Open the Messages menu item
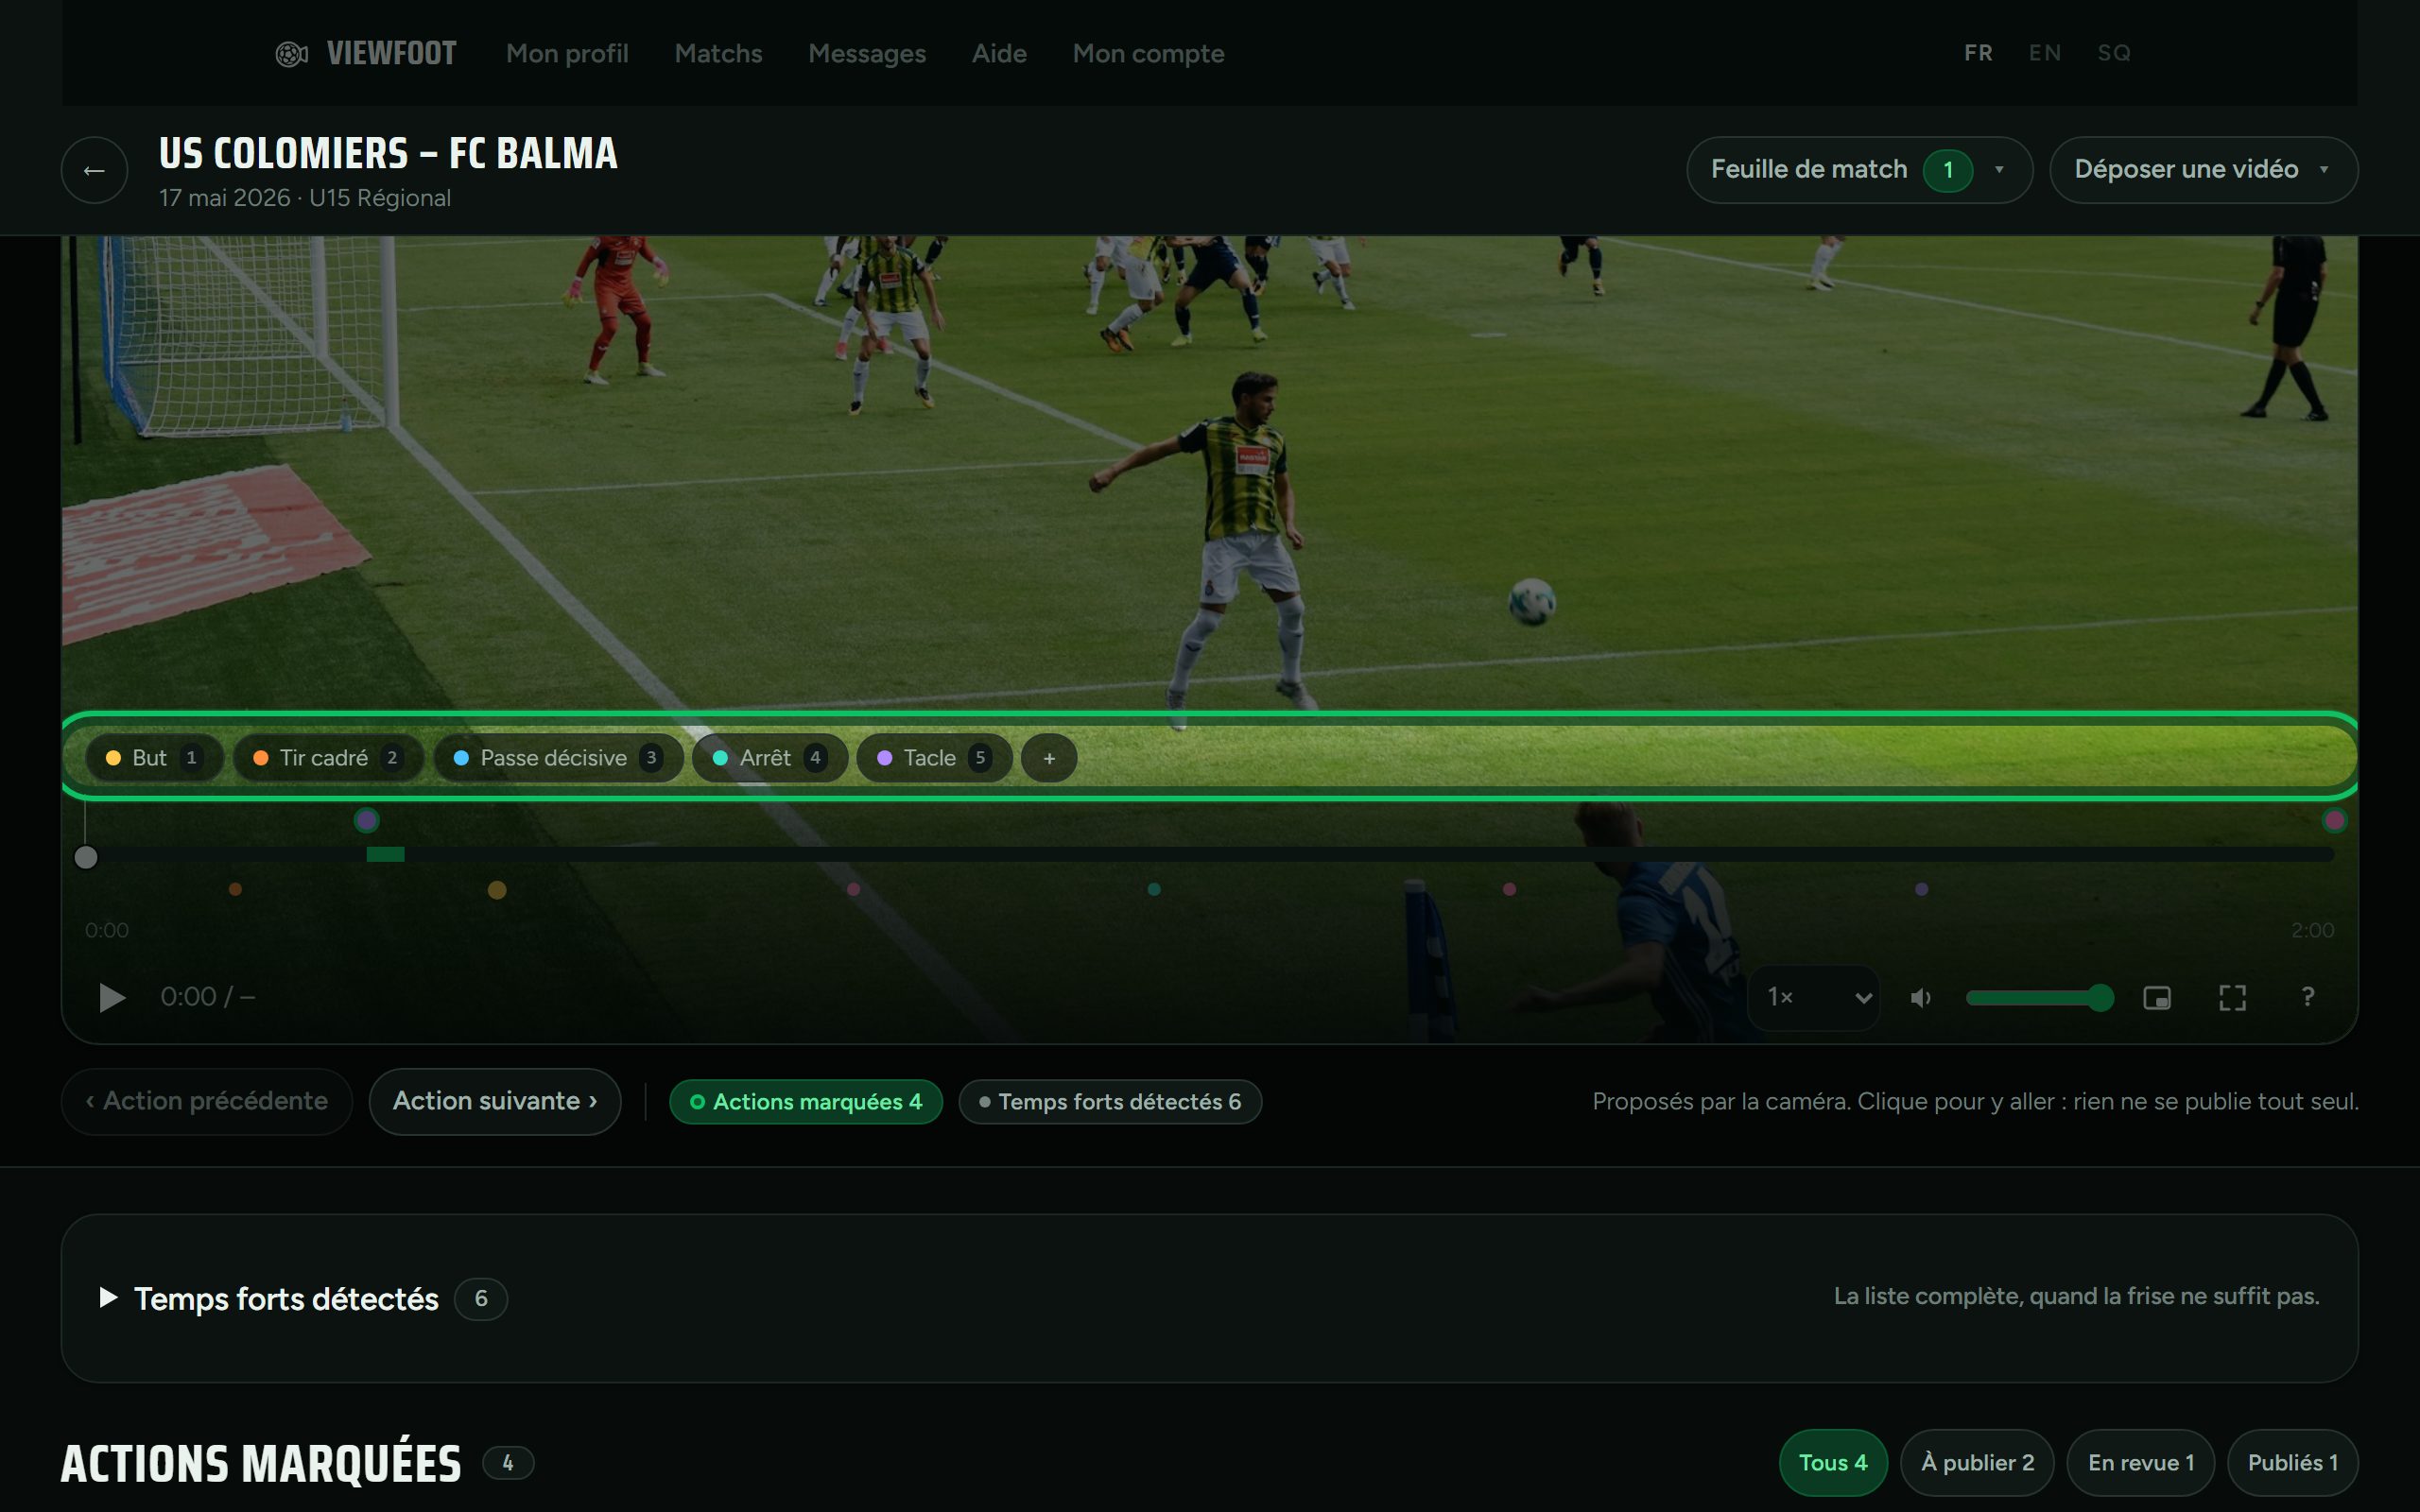Screen dimensions: 2420x1512 click(867, 54)
